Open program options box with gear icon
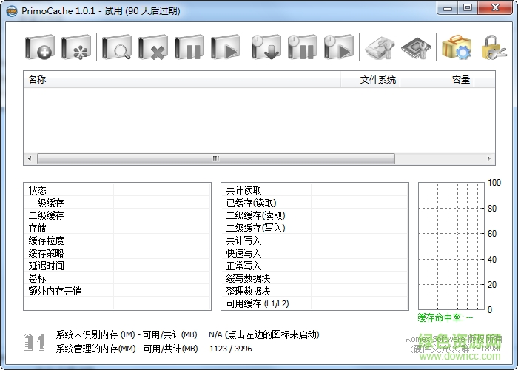This screenshot has width=518, height=370. click(x=457, y=49)
